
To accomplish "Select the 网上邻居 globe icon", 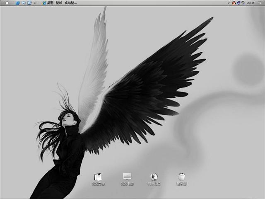I will pyautogui.click(x=154, y=177).
